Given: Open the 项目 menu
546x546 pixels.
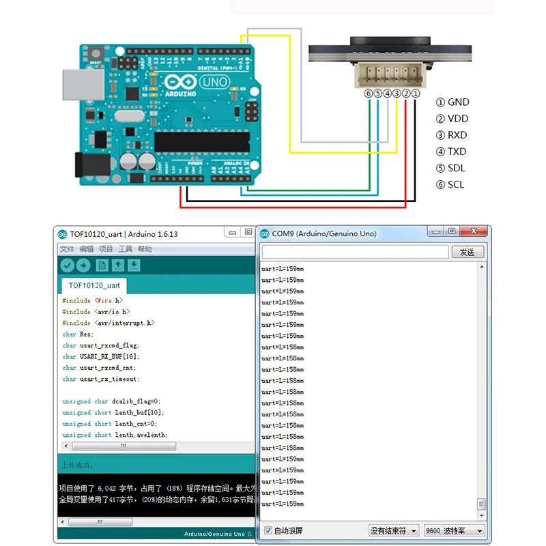Looking at the screenshot, I should click(106, 249).
